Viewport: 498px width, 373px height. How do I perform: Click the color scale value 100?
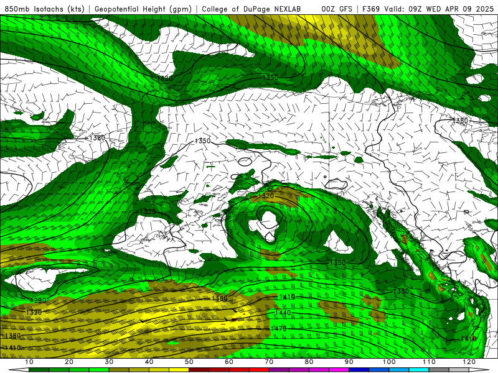pos(389,362)
